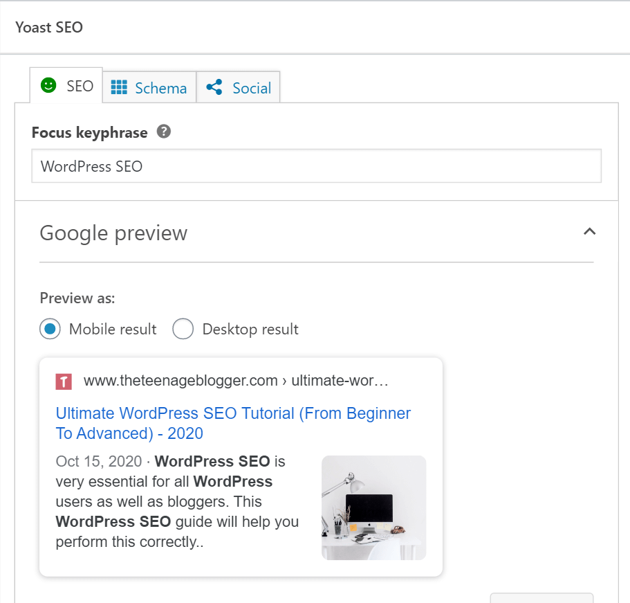
Task: Click the green smiley SEO score icon
Action: [48, 85]
